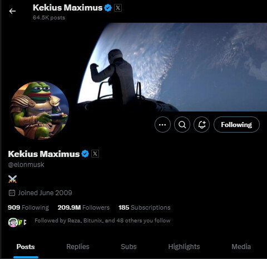Click the search magnifier icon on profile
Screen dimensions: 267x259
(182, 125)
